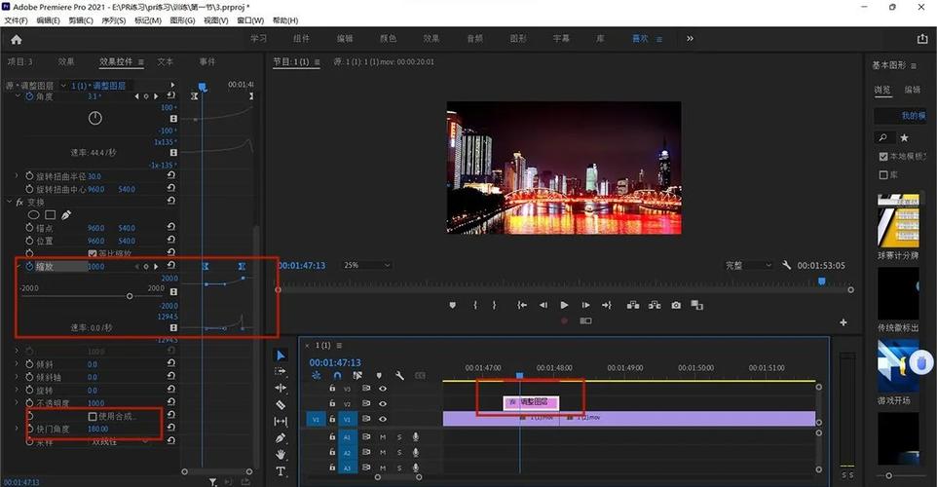
Task: Click the Home icon at top left
Action: click(17, 39)
